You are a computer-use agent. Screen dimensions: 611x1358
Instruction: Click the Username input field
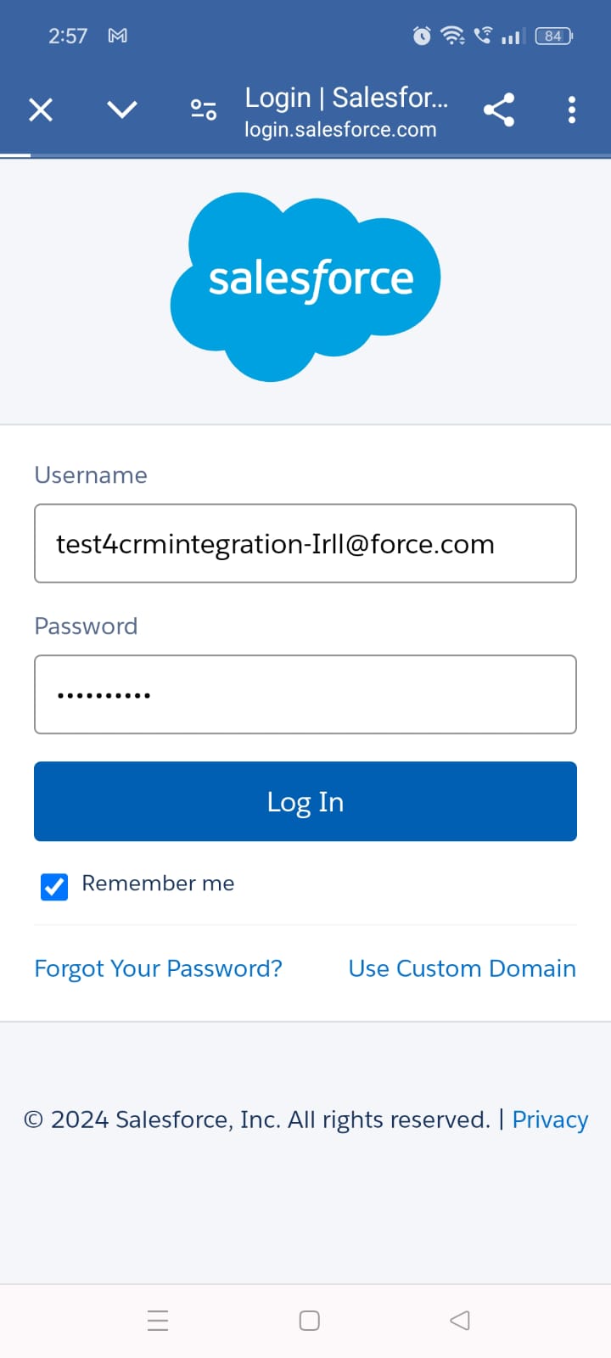[x=305, y=544]
